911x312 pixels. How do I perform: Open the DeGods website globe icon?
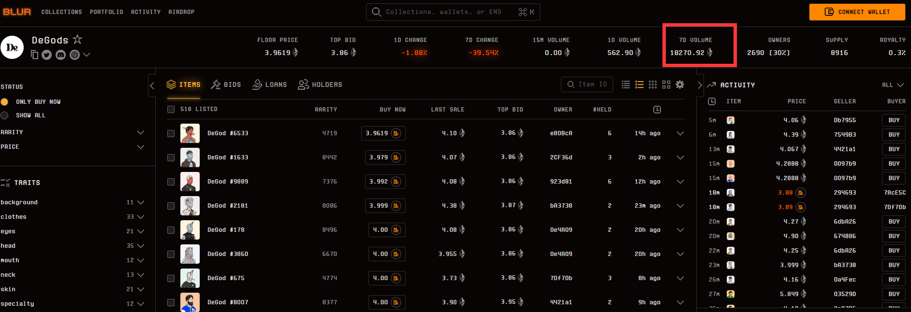pos(74,55)
